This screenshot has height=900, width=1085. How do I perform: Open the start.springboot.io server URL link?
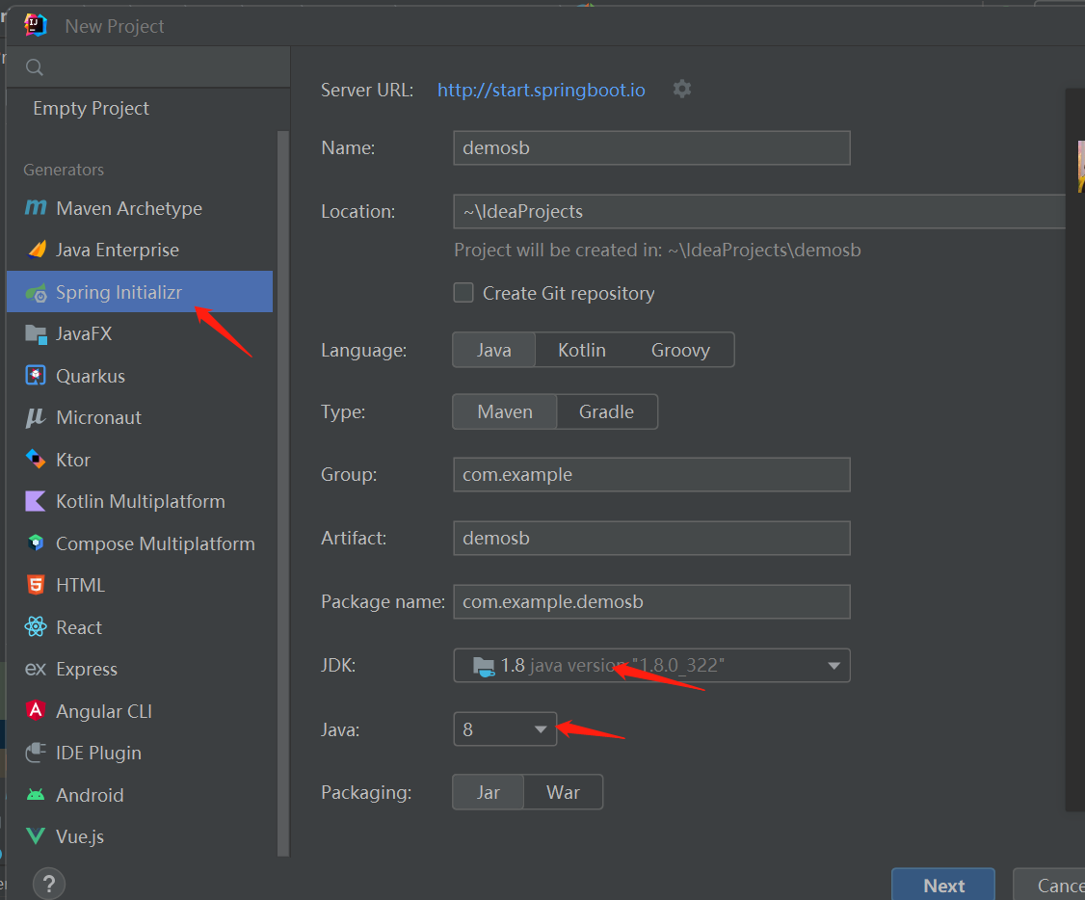[541, 89]
